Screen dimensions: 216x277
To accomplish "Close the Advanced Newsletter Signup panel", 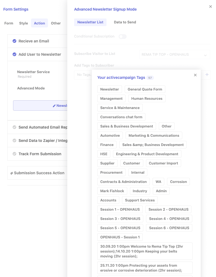I will (210, 7).
